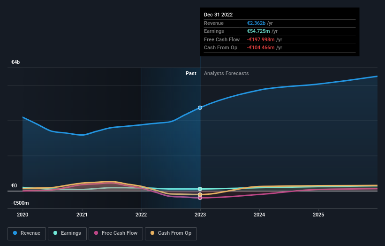Click the 2024 x-axis label
Screen dimensions: 385x246
pos(259,215)
